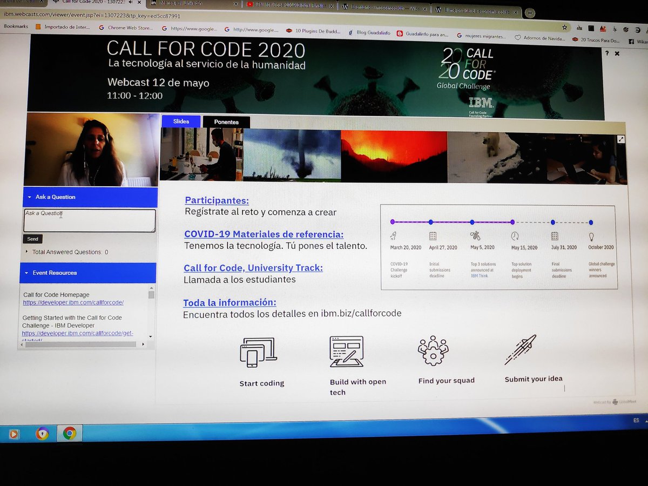Open the yellow shield taskbar icon
The image size is (648, 486).
click(42, 433)
